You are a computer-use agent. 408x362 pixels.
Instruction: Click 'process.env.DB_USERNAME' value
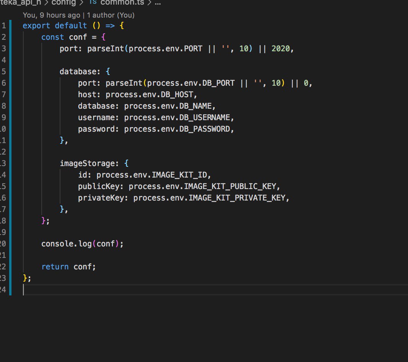click(177, 117)
